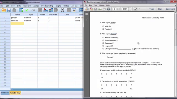Redo the SPSS action
The width and height of the screenshot is (177, 99).
pos(33,10)
